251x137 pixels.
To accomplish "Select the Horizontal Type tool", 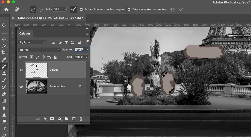I will pos(4,129).
